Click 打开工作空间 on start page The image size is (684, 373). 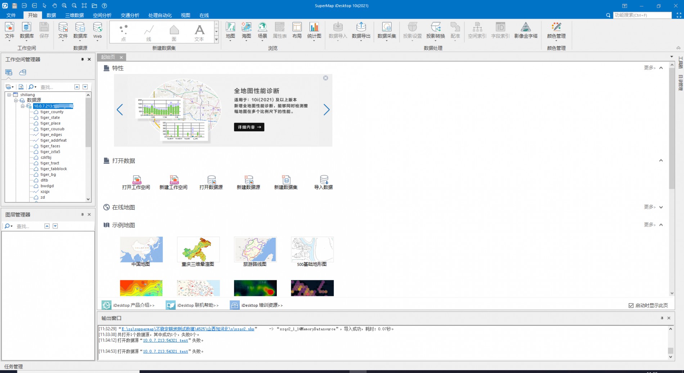click(x=136, y=182)
